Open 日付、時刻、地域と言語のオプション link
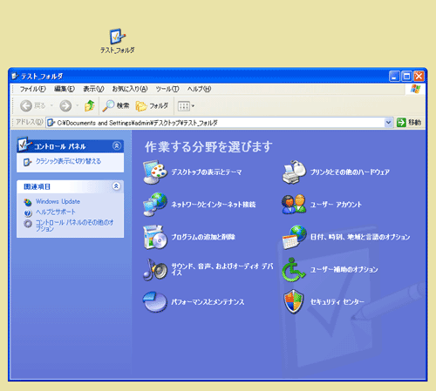Image resolution: width=436 pixels, height=391 pixels. point(360,237)
